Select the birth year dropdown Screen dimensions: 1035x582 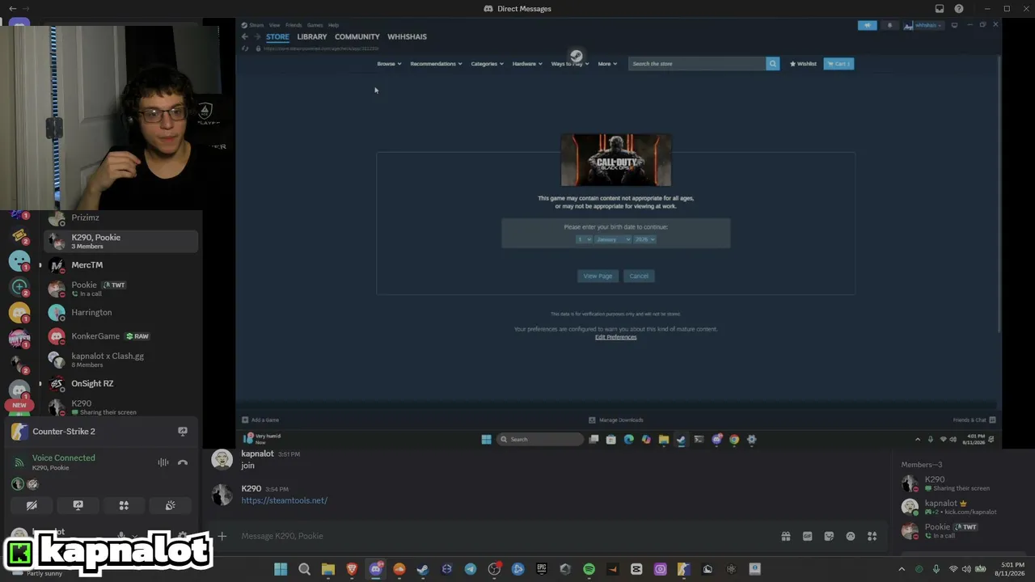(x=644, y=239)
